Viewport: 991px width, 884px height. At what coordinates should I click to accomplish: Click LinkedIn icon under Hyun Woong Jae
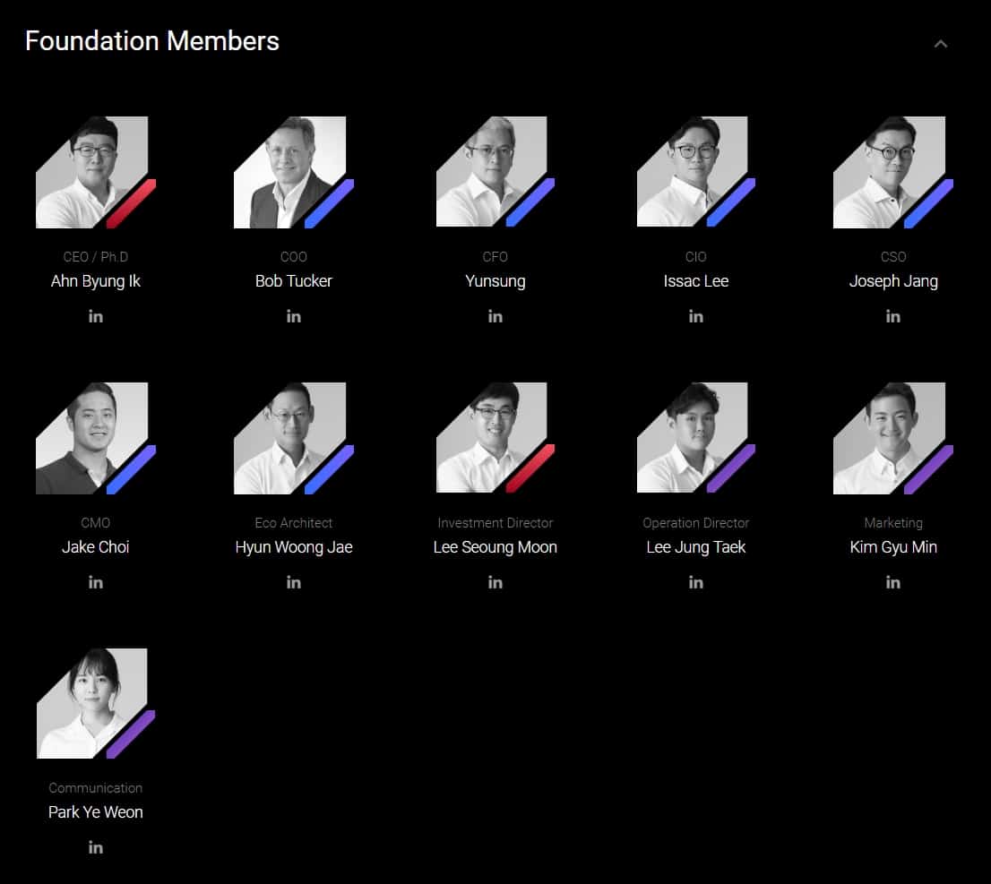click(x=294, y=582)
